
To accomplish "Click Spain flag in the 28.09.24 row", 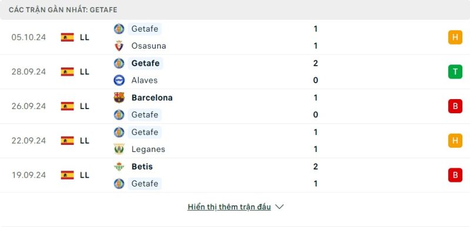I will tap(68, 72).
